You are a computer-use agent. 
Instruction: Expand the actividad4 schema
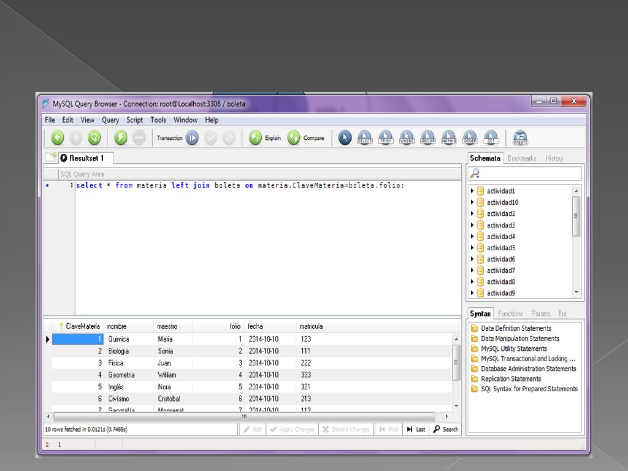coord(472,236)
